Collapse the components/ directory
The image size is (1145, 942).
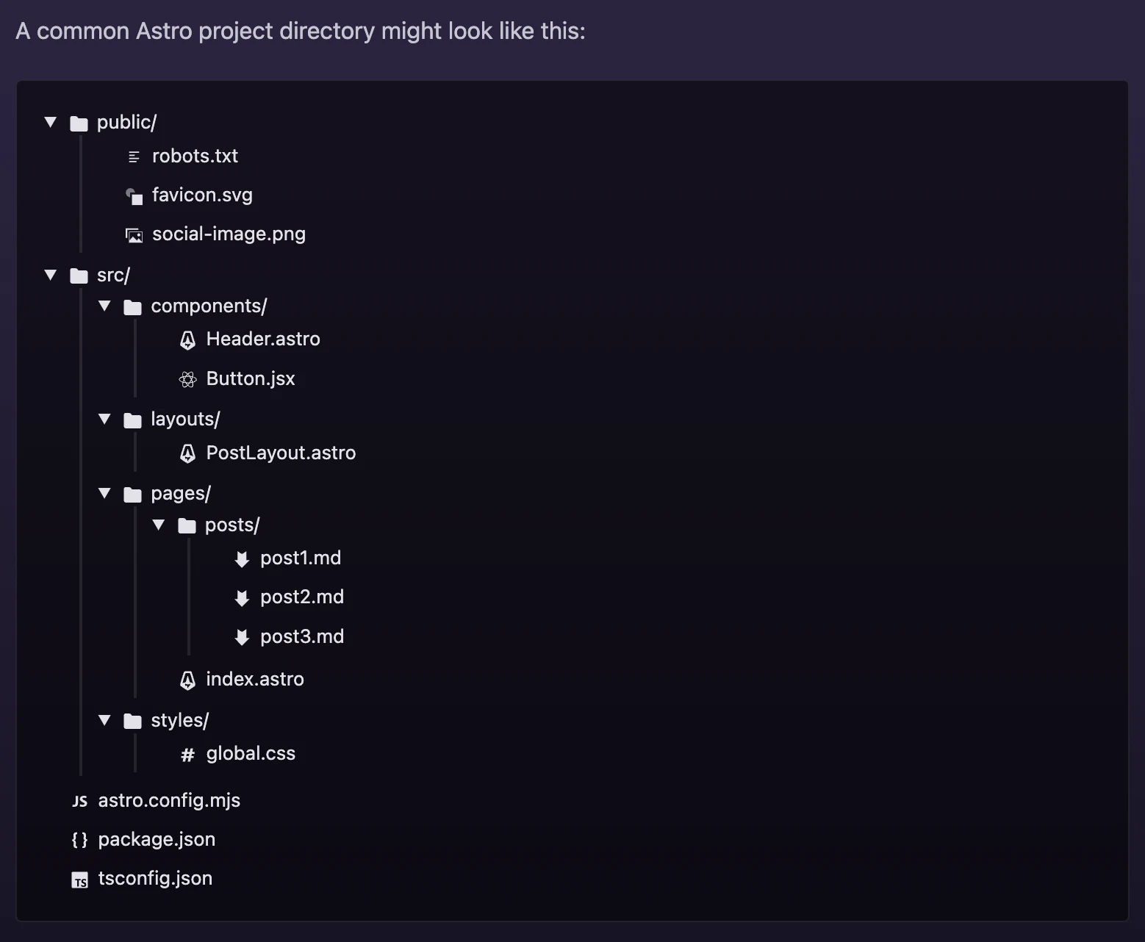point(104,306)
